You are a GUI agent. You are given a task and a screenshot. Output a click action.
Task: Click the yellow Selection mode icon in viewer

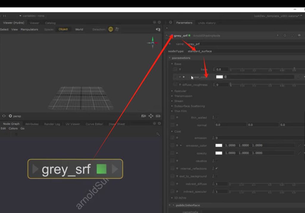click(111, 29)
